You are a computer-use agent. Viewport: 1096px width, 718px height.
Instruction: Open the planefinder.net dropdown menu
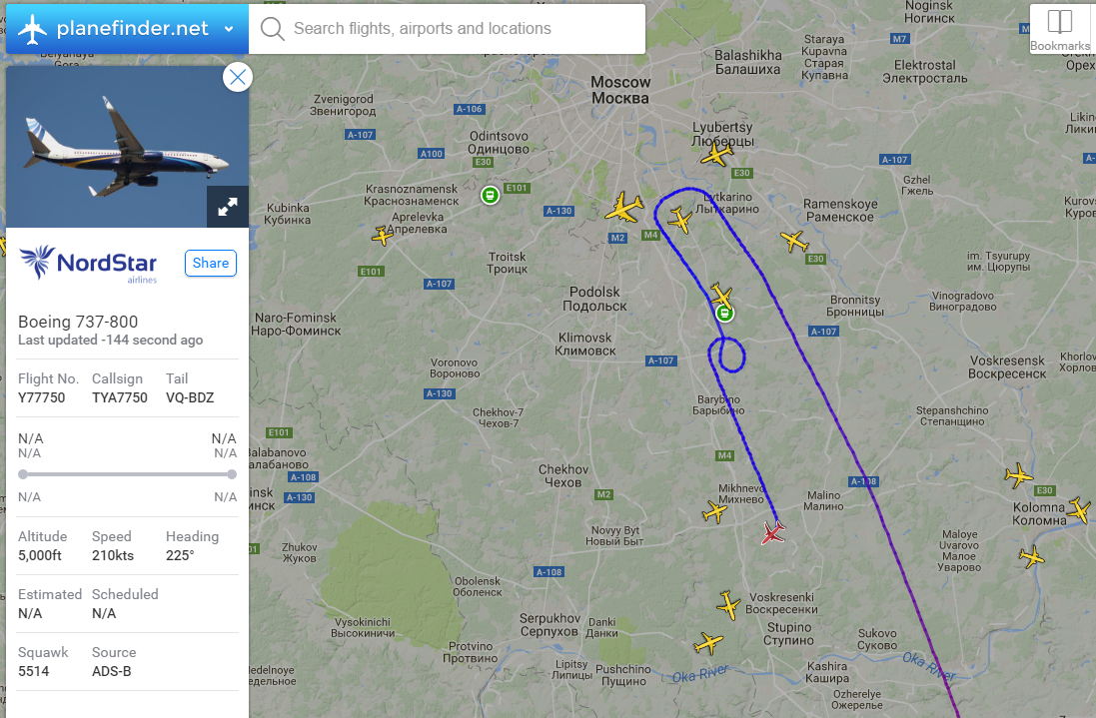tap(229, 29)
